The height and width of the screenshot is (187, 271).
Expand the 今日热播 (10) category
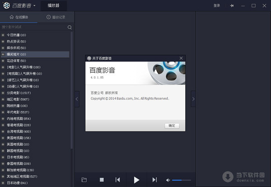[3, 35]
